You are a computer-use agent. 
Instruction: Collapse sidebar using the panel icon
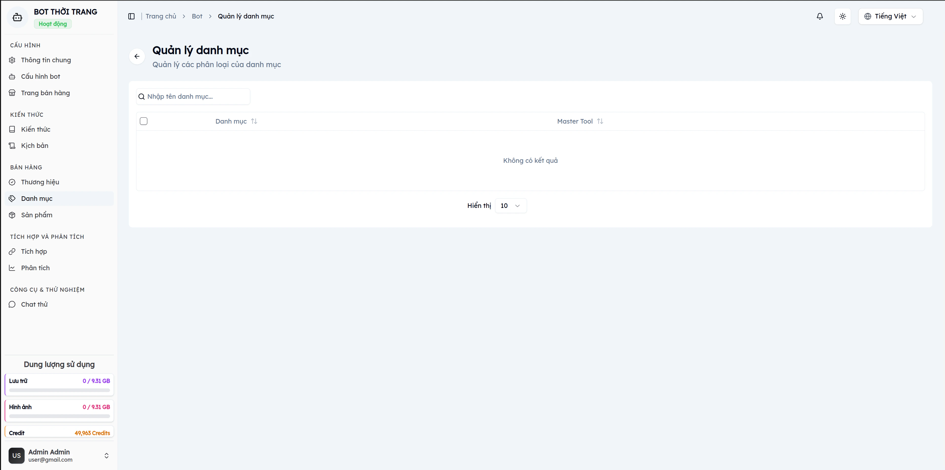pyautogui.click(x=131, y=16)
